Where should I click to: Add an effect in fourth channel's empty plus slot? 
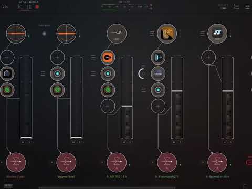pyautogui.click(x=158, y=106)
